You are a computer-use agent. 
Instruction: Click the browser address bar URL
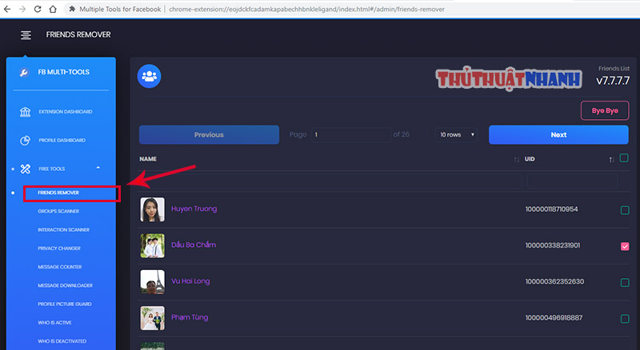[306, 9]
